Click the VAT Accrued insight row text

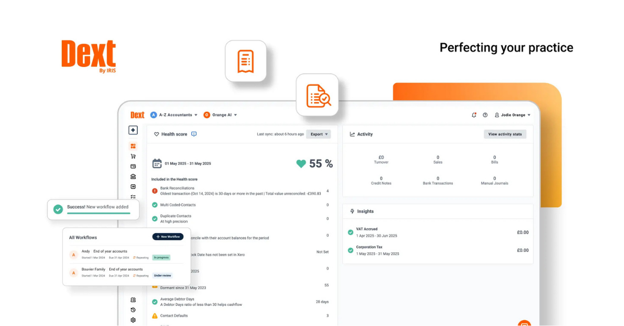pos(376,232)
